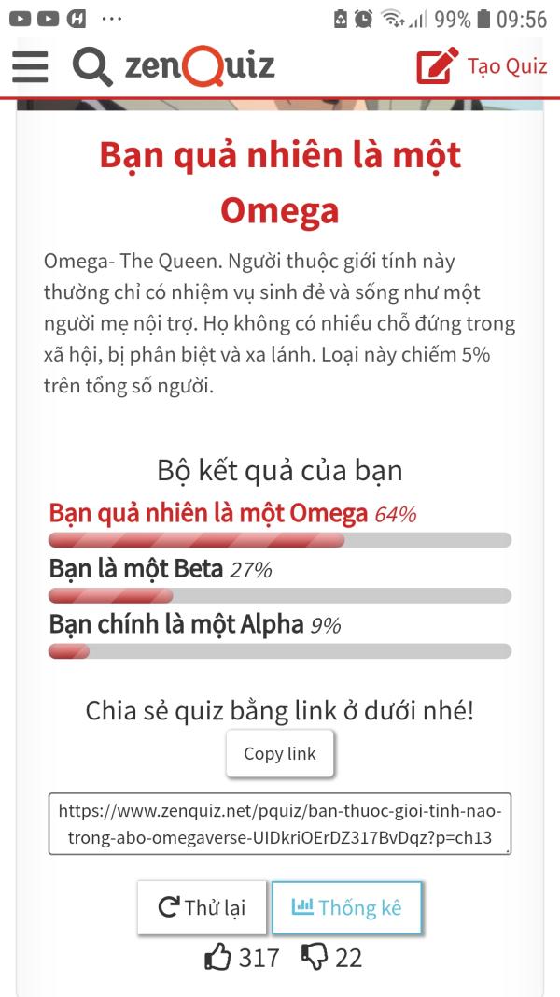Tap the Alpha 9% progress bar
The width and height of the screenshot is (560, 997).
tap(280, 651)
